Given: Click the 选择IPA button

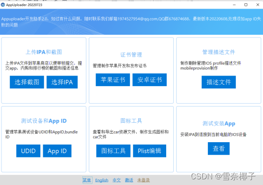Looking at the screenshot, I should 62,82.
